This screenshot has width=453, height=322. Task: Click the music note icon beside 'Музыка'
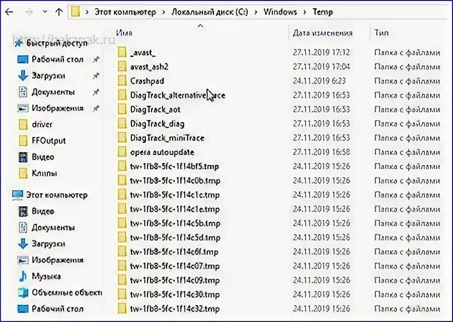click(23, 276)
